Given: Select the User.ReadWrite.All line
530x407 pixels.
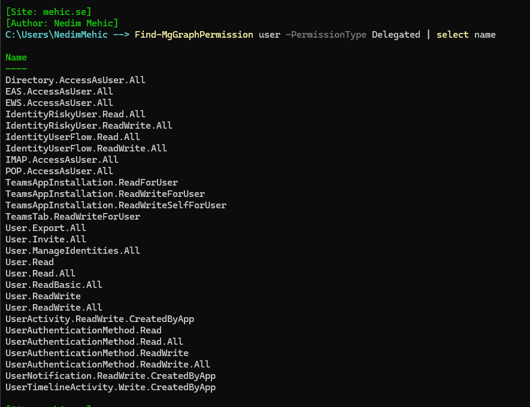Looking at the screenshot, I should [54, 308].
